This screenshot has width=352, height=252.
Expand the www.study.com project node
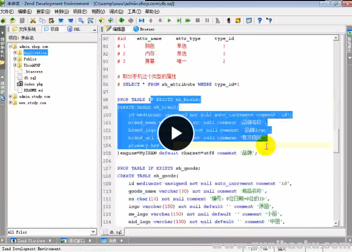click(11, 102)
